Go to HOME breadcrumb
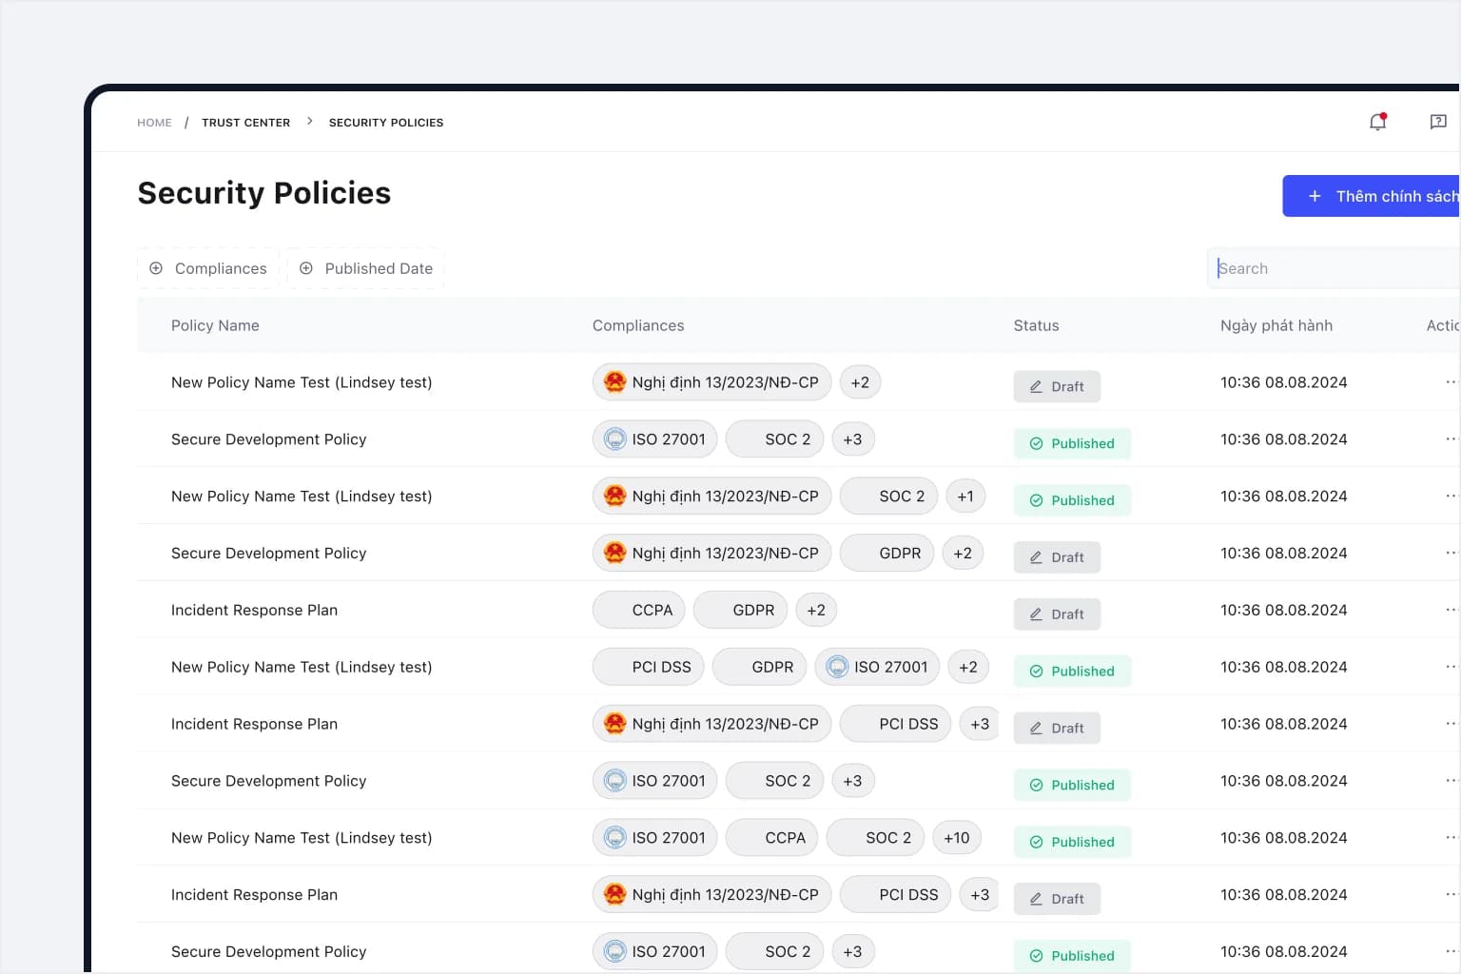Screen dimensions: 1461x974 (154, 123)
